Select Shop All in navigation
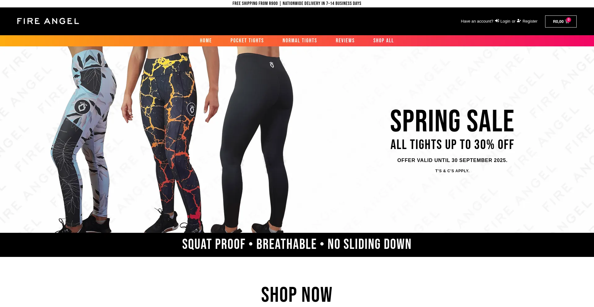This screenshot has height=307, width=594. (384, 41)
